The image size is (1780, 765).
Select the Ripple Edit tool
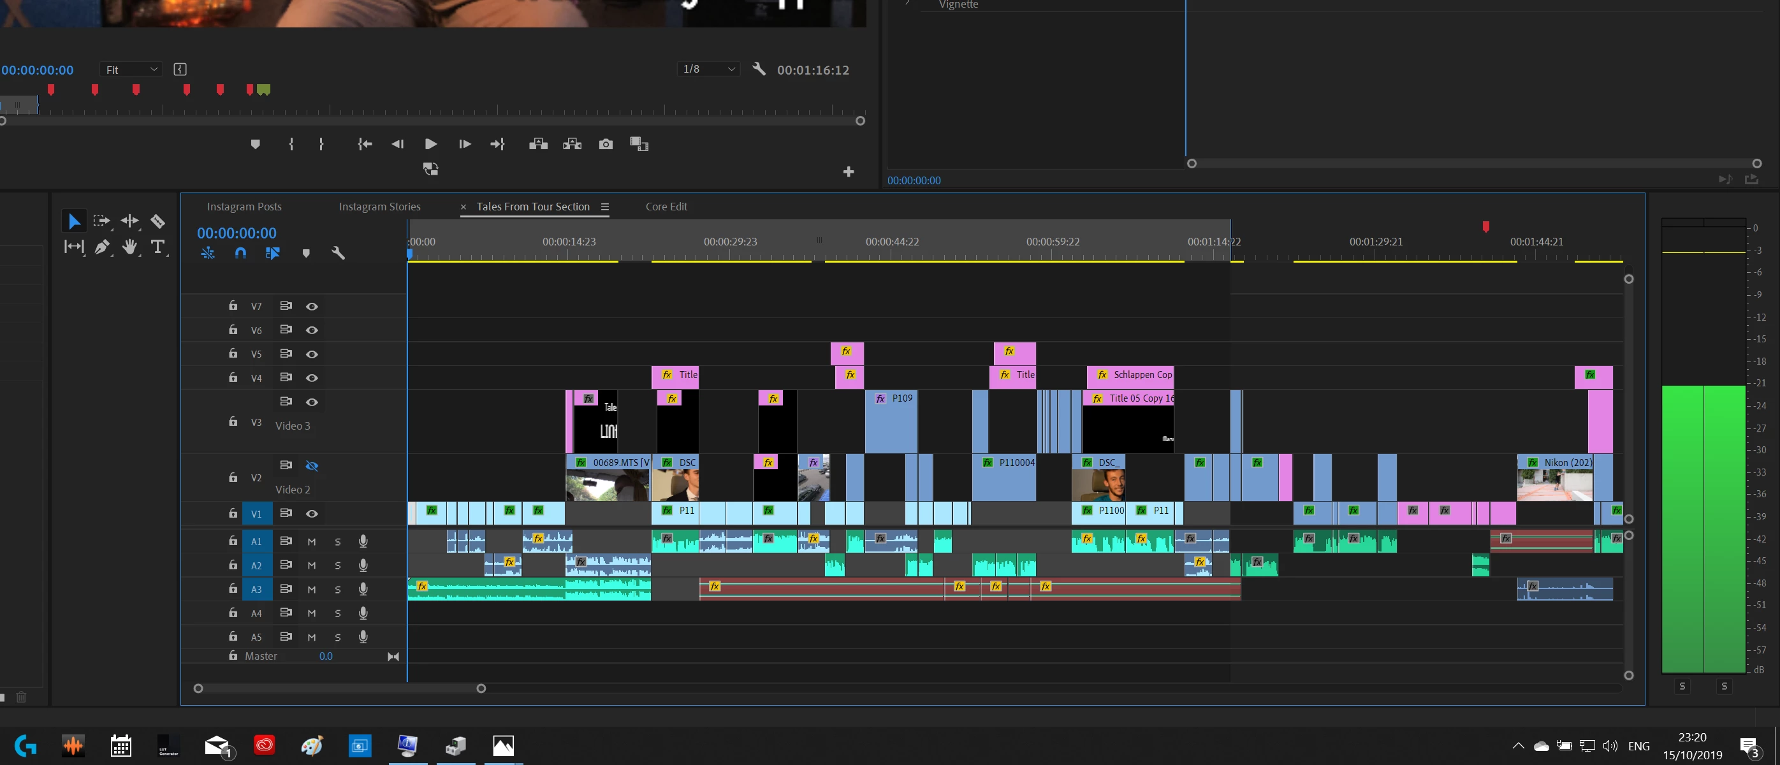(129, 221)
